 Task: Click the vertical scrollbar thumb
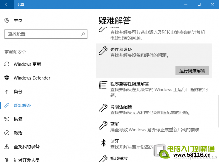(x=218, y=111)
